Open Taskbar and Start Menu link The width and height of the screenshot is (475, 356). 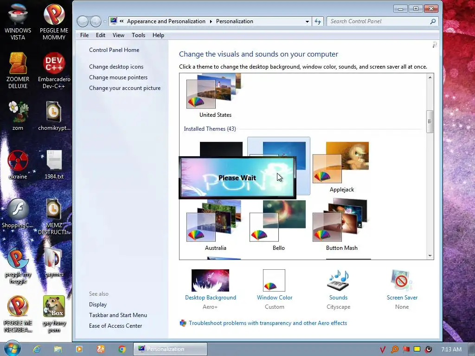click(x=118, y=315)
